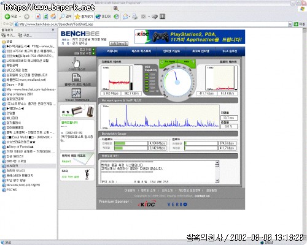
Task: Select the highlighted favorite above the NiceLink entry
Action: point(28,166)
